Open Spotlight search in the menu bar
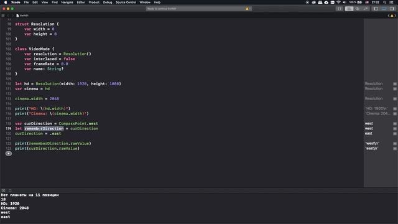 [x=384, y=2]
